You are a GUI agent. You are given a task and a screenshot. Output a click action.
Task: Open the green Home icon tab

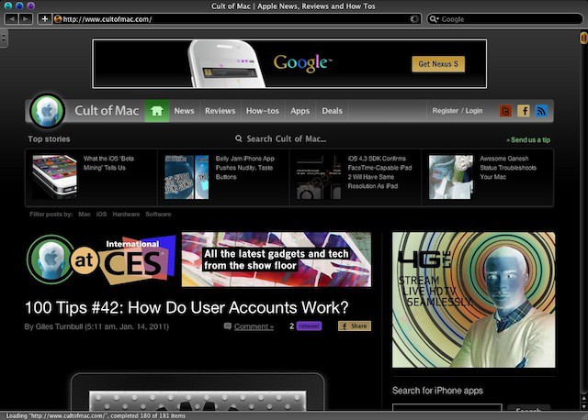(157, 111)
